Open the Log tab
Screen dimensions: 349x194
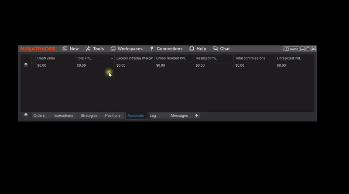153,116
